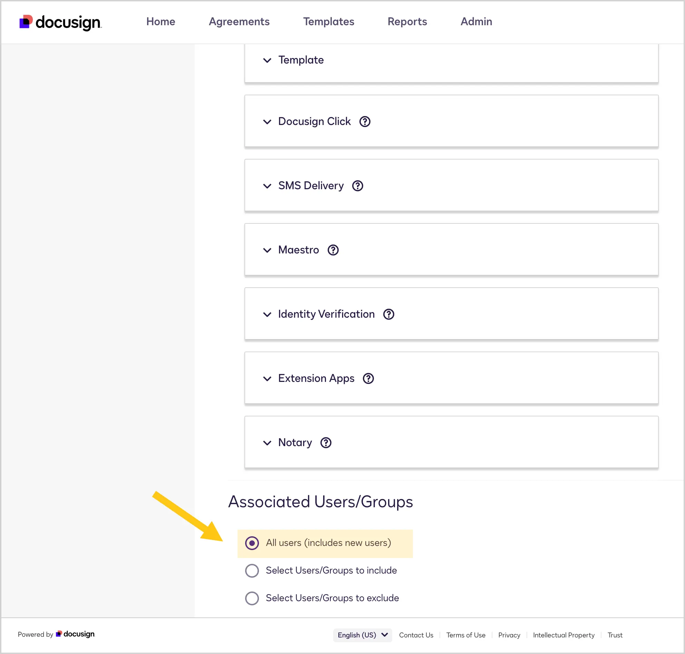
Task: Expand the Identity Verification section
Action: [x=267, y=314]
